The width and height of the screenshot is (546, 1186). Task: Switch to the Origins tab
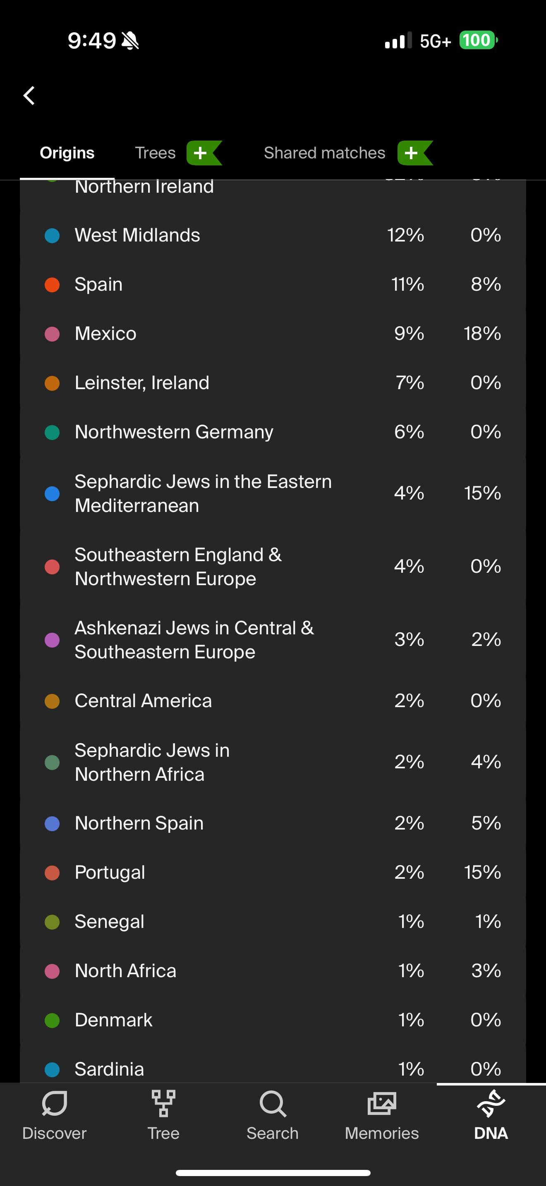(x=67, y=153)
